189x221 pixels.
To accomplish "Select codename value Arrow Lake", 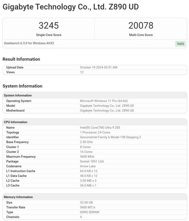I will (88, 166).
